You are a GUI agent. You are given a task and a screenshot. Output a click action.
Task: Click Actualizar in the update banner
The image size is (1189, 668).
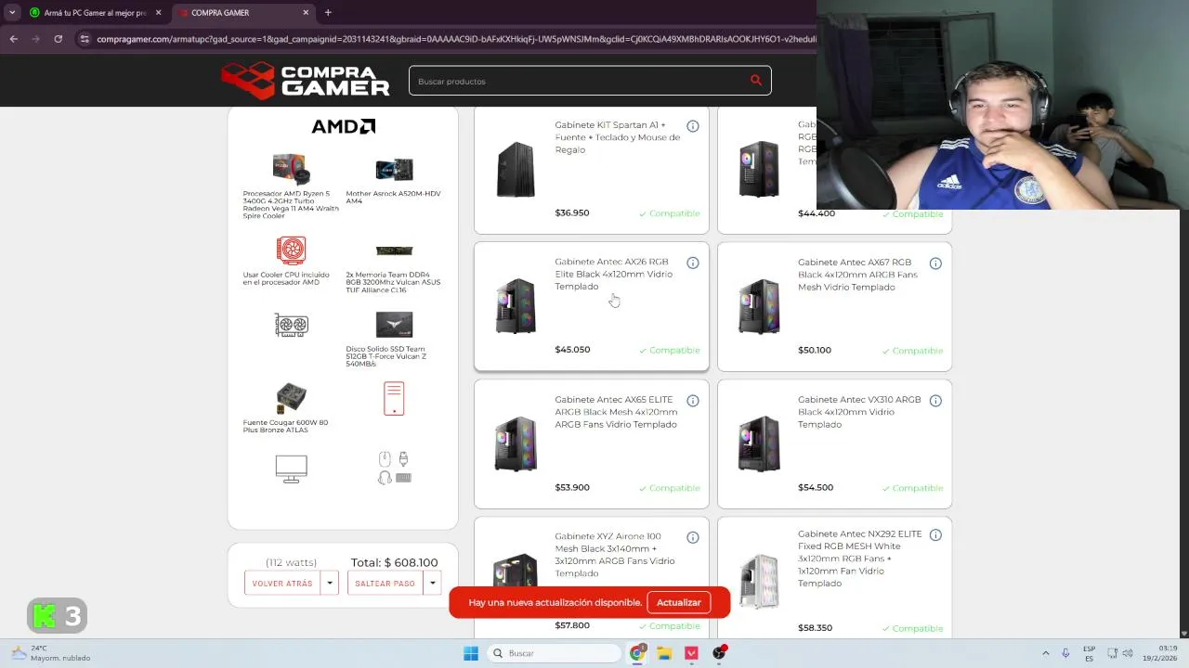point(679,602)
